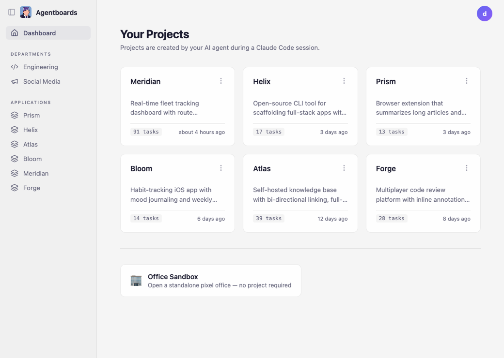Click the 91 tasks badge on Meridian
Image resolution: width=504 pixels, height=358 pixels.
(x=146, y=131)
